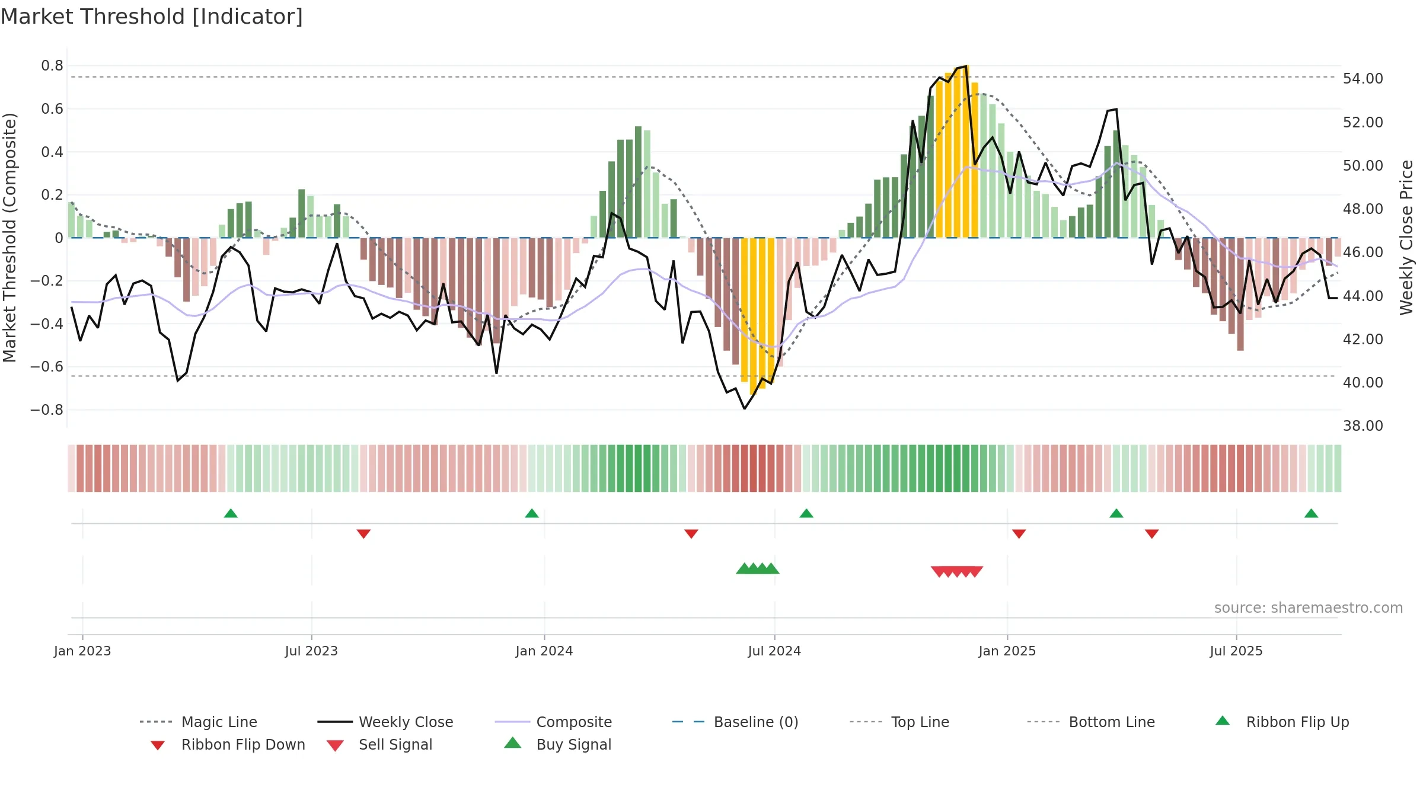Viewport: 1423px width, 800px height.
Task: Click the dotted line swatch beside Magic Line
Action: coord(156,722)
